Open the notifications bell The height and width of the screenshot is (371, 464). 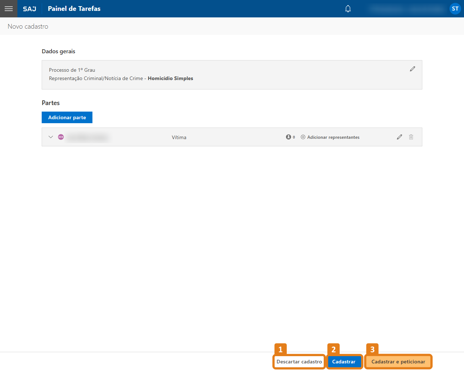[x=348, y=9]
